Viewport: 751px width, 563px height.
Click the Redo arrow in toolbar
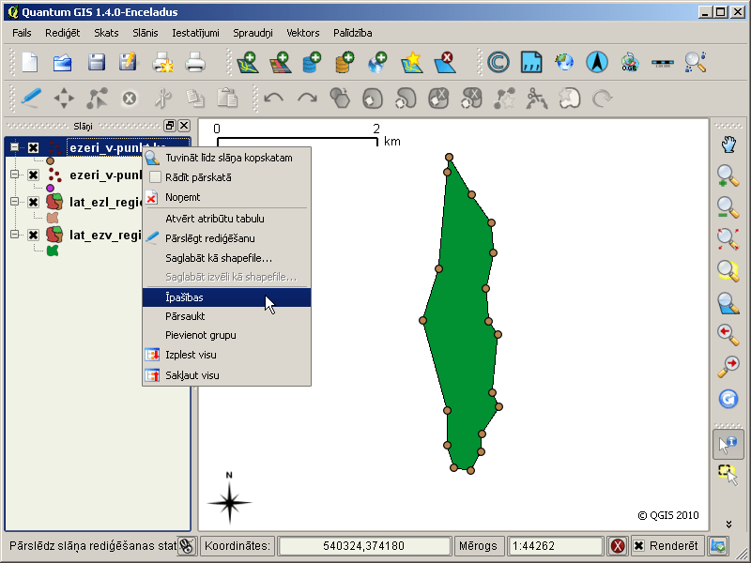307,99
